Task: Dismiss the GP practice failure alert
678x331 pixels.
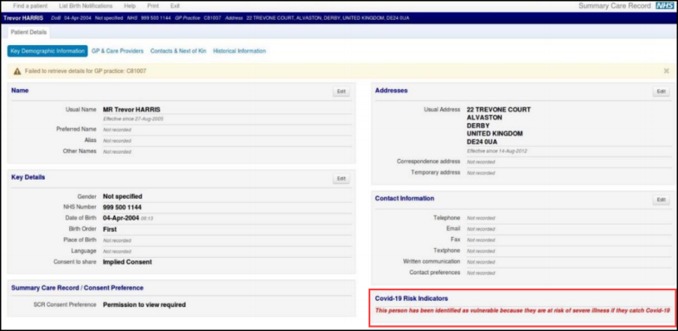Action: [666, 71]
